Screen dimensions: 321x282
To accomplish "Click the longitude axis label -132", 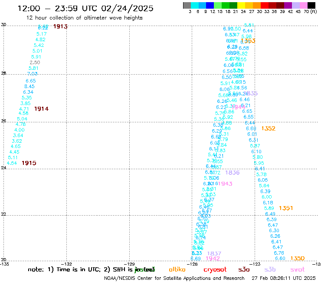I will (x=67, y=264).
